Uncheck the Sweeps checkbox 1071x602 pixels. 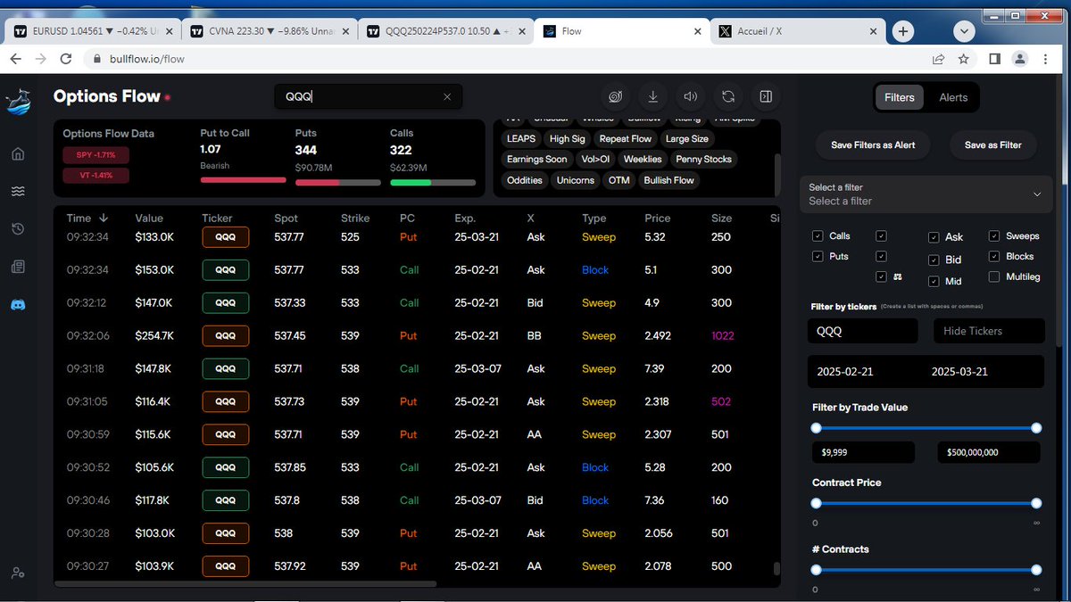point(994,236)
